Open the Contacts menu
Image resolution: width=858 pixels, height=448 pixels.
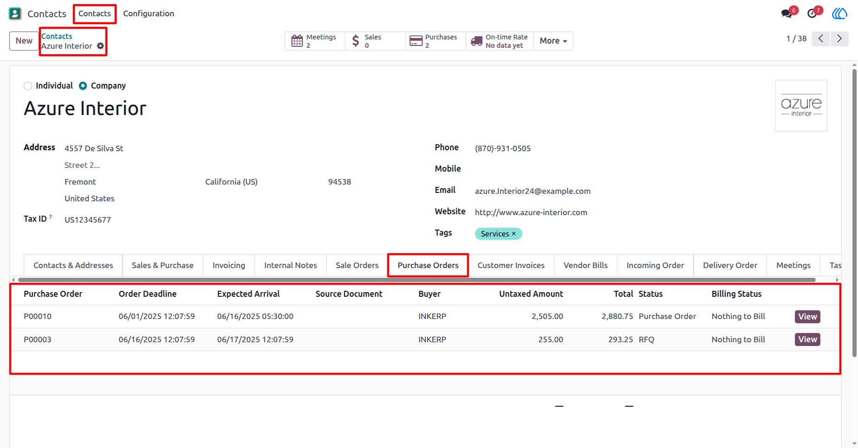[x=95, y=13]
